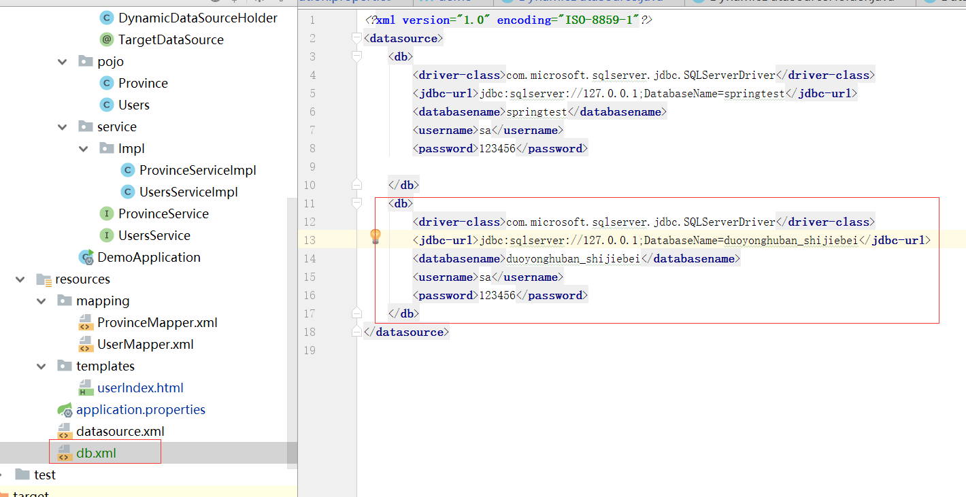The width and height of the screenshot is (966, 497).
Task: Click the resources root folder icon
Action: 44,279
